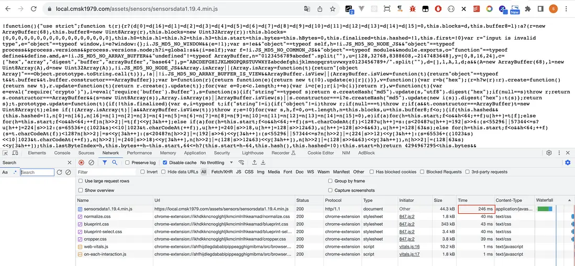The image size is (575, 266).
Task: Open the Todoist red extension icon
Action: click(x=477, y=8)
